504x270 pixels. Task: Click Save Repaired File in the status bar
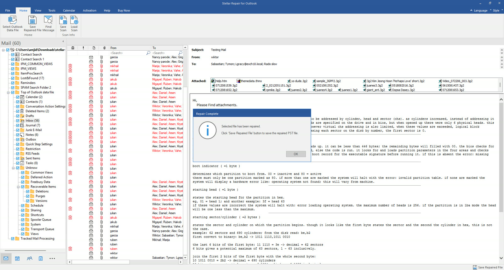pos(488,267)
